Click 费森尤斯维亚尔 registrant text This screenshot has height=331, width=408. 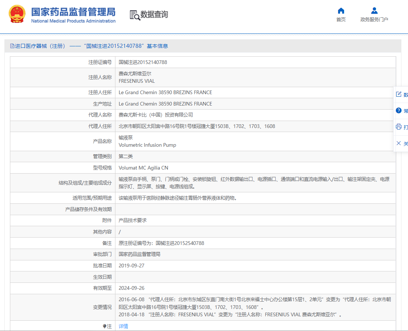135,74
